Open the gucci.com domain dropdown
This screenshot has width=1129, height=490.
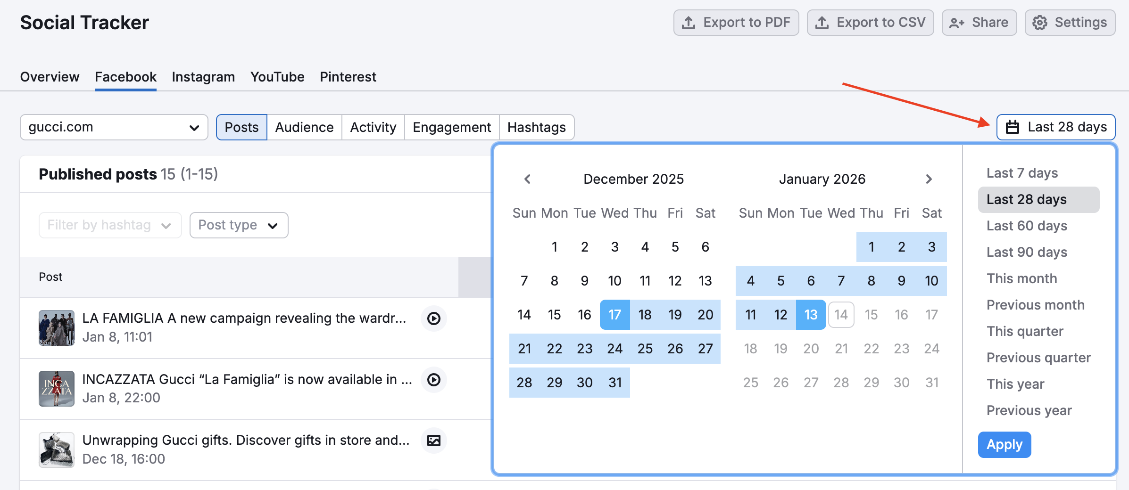coord(113,127)
